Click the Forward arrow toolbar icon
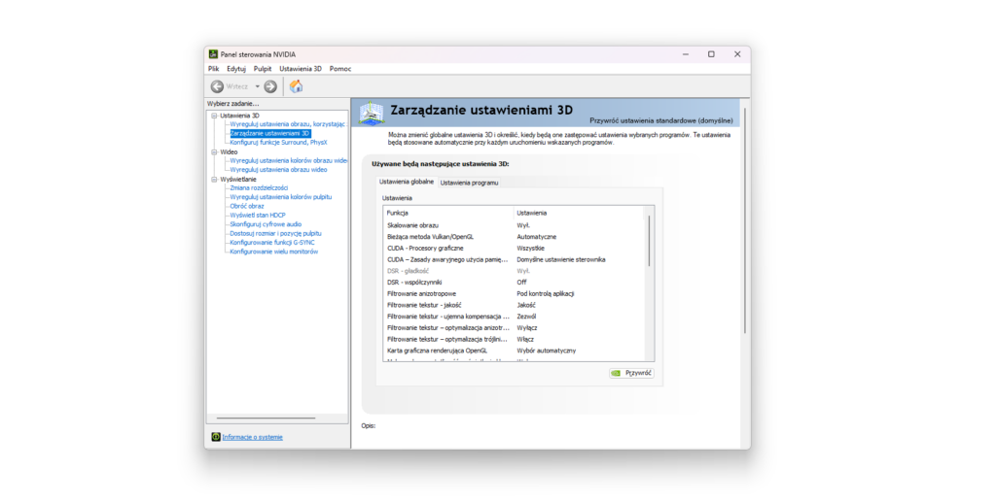The image size is (996, 503). (x=270, y=86)
